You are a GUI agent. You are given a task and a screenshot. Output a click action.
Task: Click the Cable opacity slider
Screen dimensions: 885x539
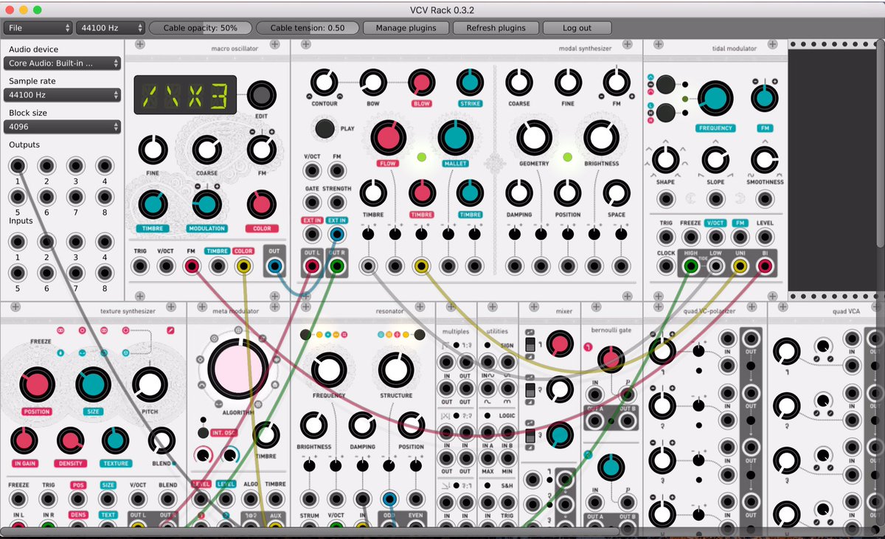point(200,28)
